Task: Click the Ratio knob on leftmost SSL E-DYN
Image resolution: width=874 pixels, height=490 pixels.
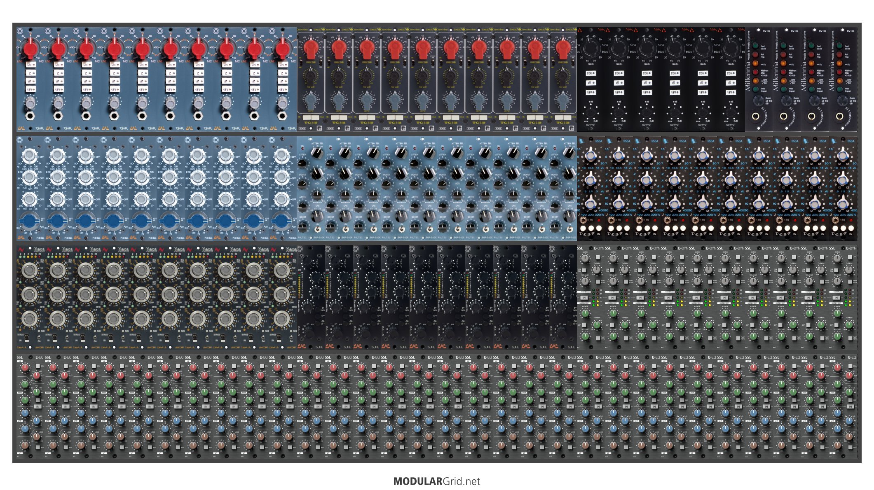Action: (x=585, y=258)
